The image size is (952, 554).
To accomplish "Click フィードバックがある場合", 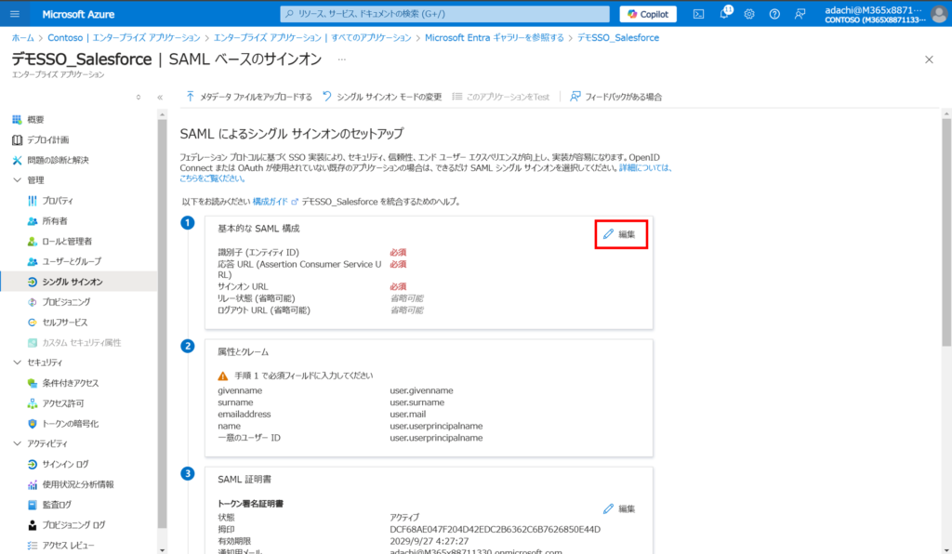I will coord(615,97).
